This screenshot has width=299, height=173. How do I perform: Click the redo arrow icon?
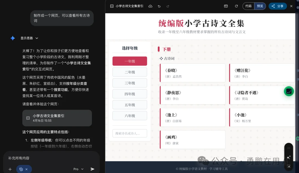click(x=168, y=6)
